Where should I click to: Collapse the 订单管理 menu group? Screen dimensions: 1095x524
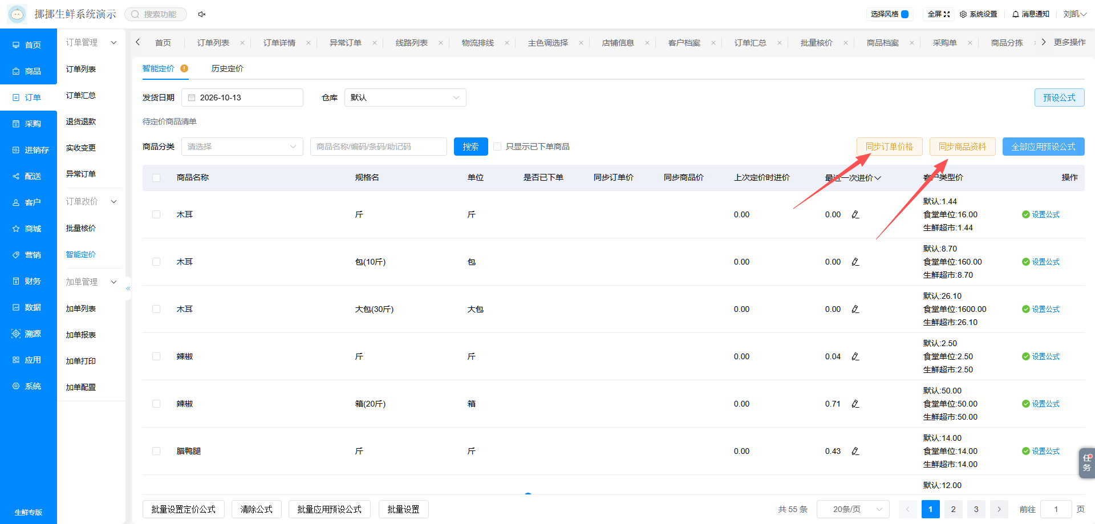91,43
